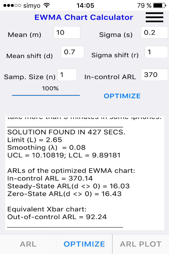Click the Sigma (s) input field
The width and height of the screenshot is (169, 254).
click(154, 33)
